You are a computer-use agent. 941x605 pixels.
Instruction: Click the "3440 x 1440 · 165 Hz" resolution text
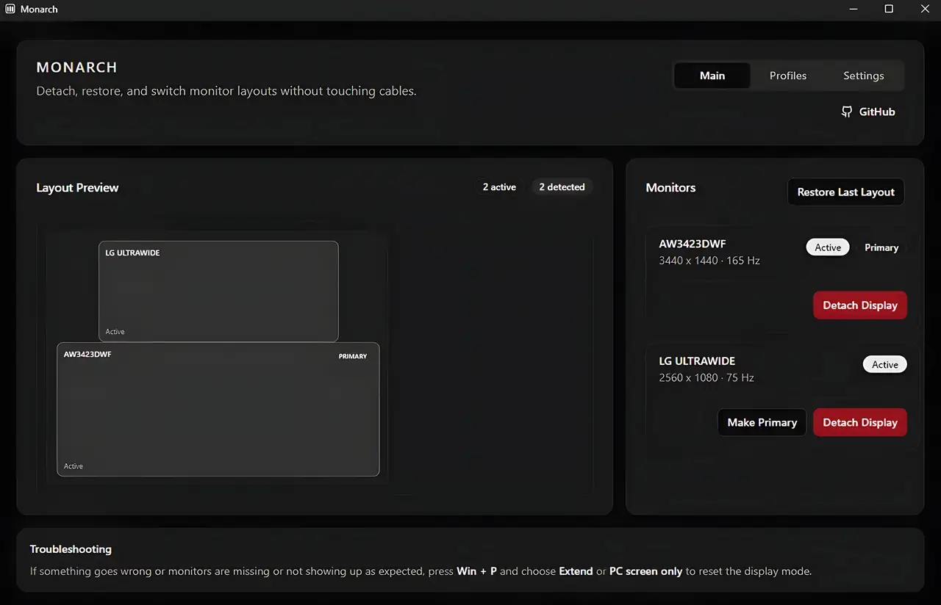(709, 261)
